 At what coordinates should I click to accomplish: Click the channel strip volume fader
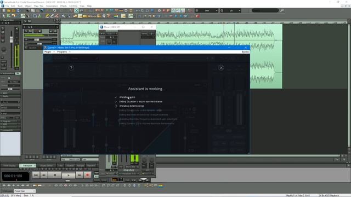pyautogui.click(x=11, y=40)
